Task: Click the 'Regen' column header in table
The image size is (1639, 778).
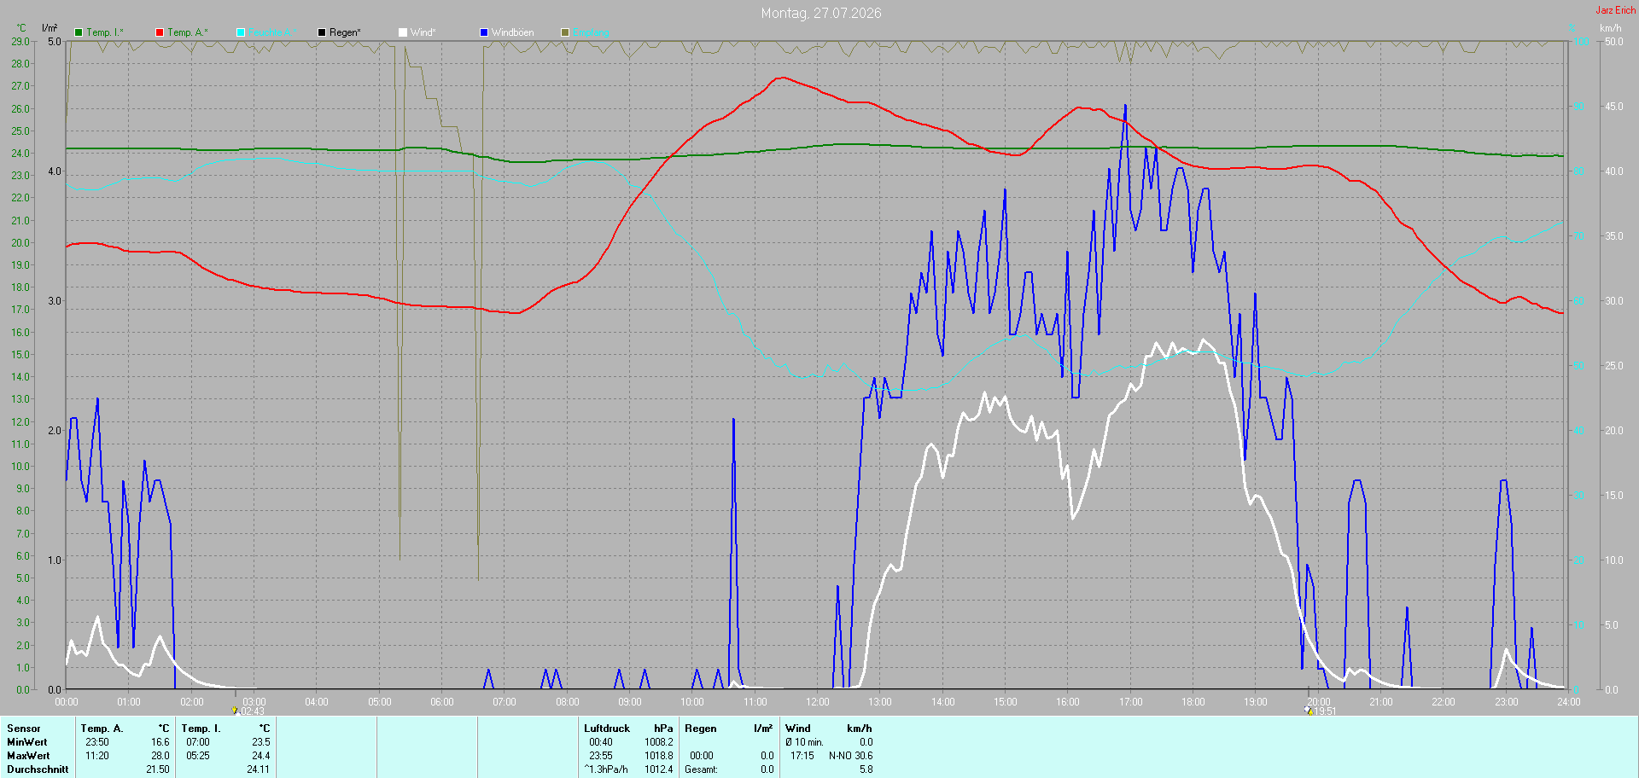Action: (701, 729)
